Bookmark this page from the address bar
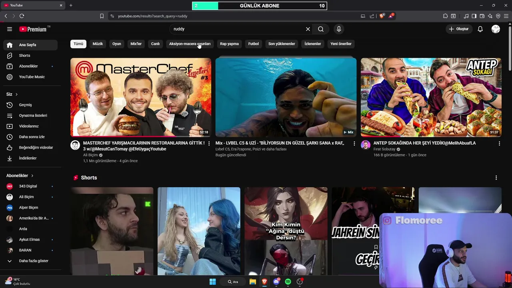The image size is (512, 288). coord(102,16)
